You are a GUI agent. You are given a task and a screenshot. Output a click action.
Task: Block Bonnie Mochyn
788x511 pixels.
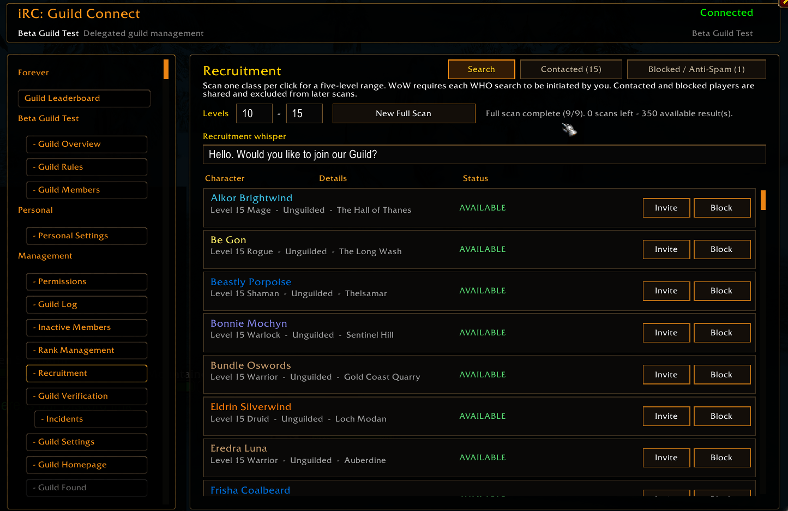(721, 333)
